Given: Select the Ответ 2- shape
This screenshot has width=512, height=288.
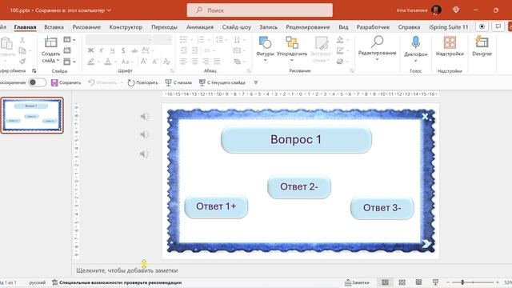Looking at the screenshot, I should click(299, 186).
